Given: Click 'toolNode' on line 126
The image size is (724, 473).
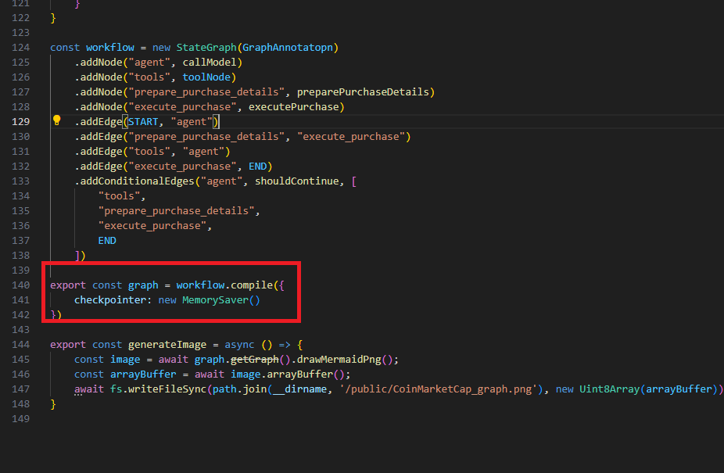Looking at the screenshot, I should (x=206, y=77).
